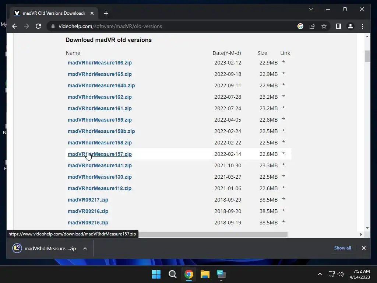The image size is (377, 283).
Task: Open the Windows Start menu
Action: [156, 274]
